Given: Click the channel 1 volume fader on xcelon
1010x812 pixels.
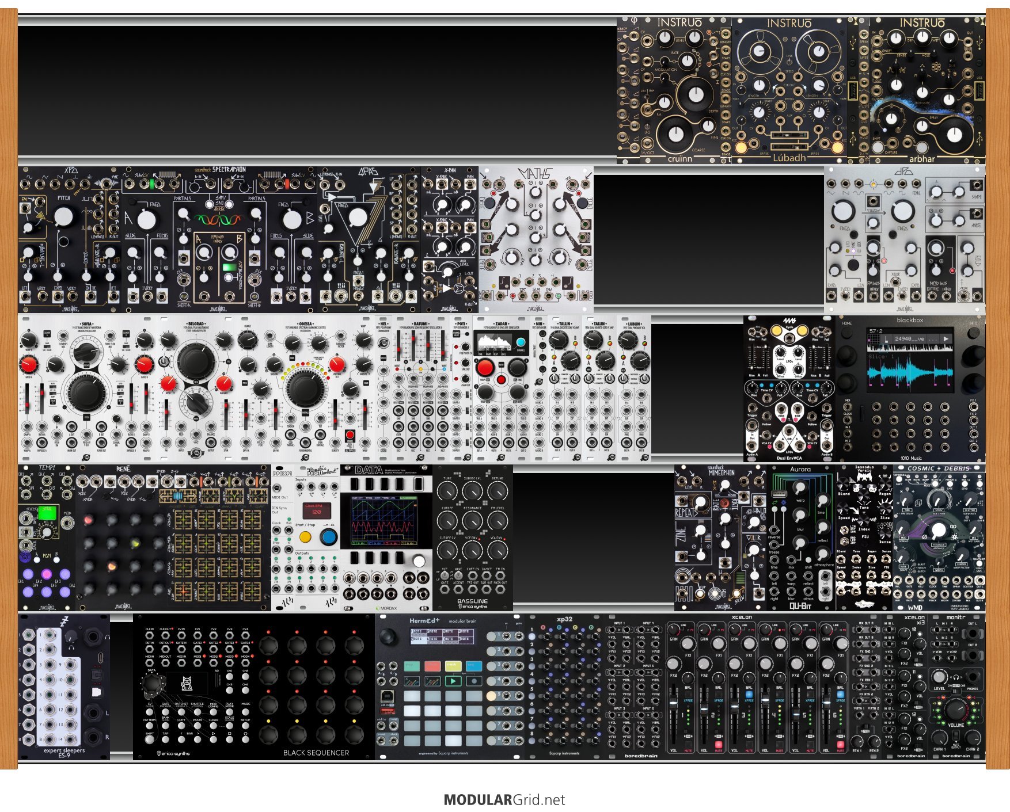Looking at the screenshot, I should click(673, 703).
